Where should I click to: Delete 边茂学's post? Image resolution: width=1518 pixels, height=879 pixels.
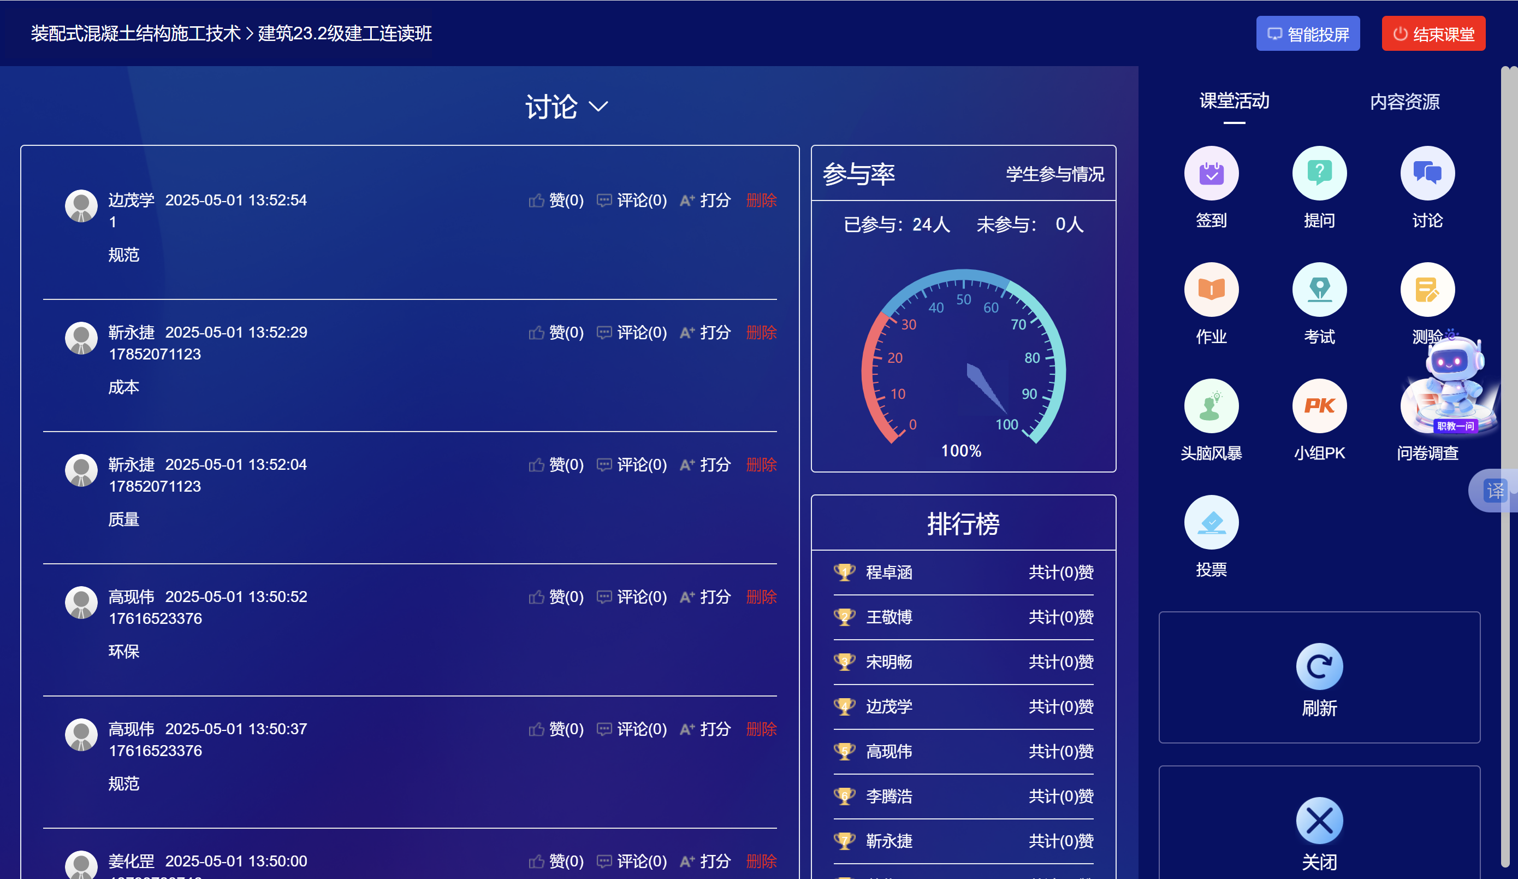point(761,200)
